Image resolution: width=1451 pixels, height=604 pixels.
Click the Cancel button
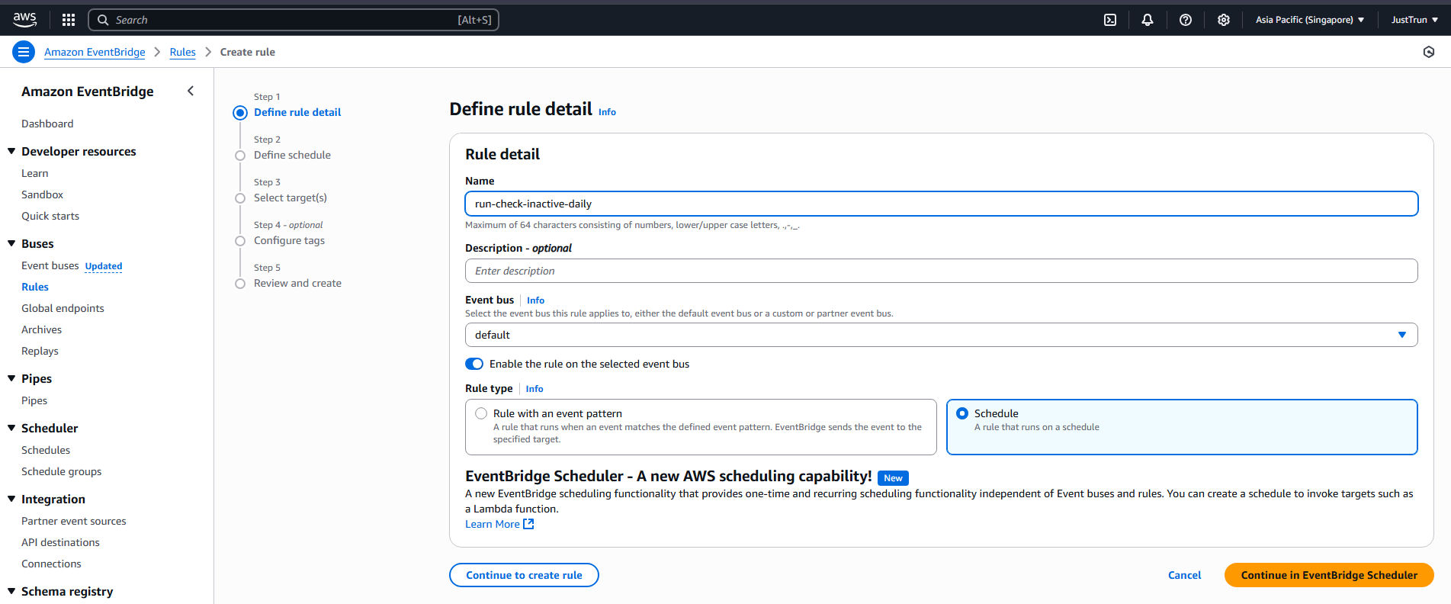[x=1184, y=575]
